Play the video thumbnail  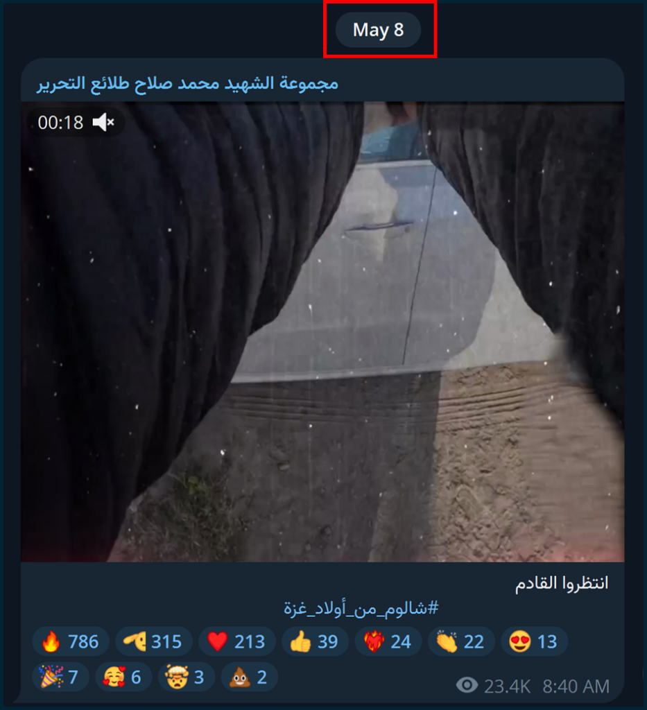click(x=323, y=332)
